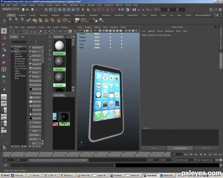This screenshot has height=178, width=223.
Task: Click the Show Manipulator tool
Action: 4,82
